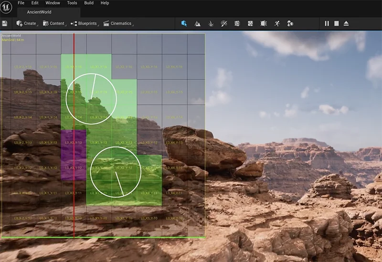Viewport: 382px width, 262px height.
Task: Pause the play-in-editor simulation
Action: tap(327, 23)
